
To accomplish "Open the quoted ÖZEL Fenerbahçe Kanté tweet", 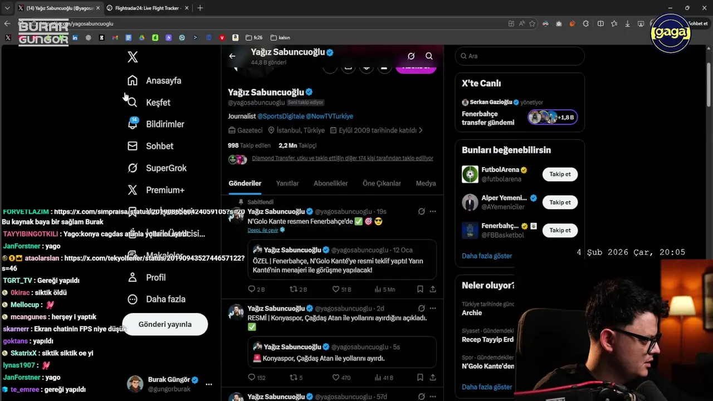I will [342, 260].
